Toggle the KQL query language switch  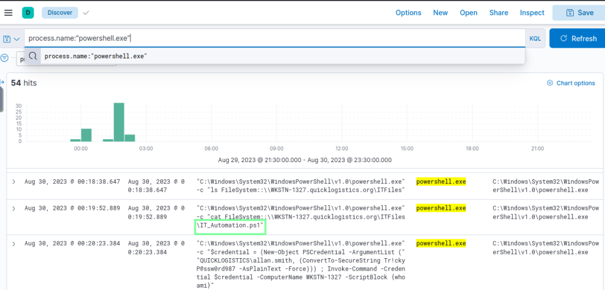coord(535,38)
